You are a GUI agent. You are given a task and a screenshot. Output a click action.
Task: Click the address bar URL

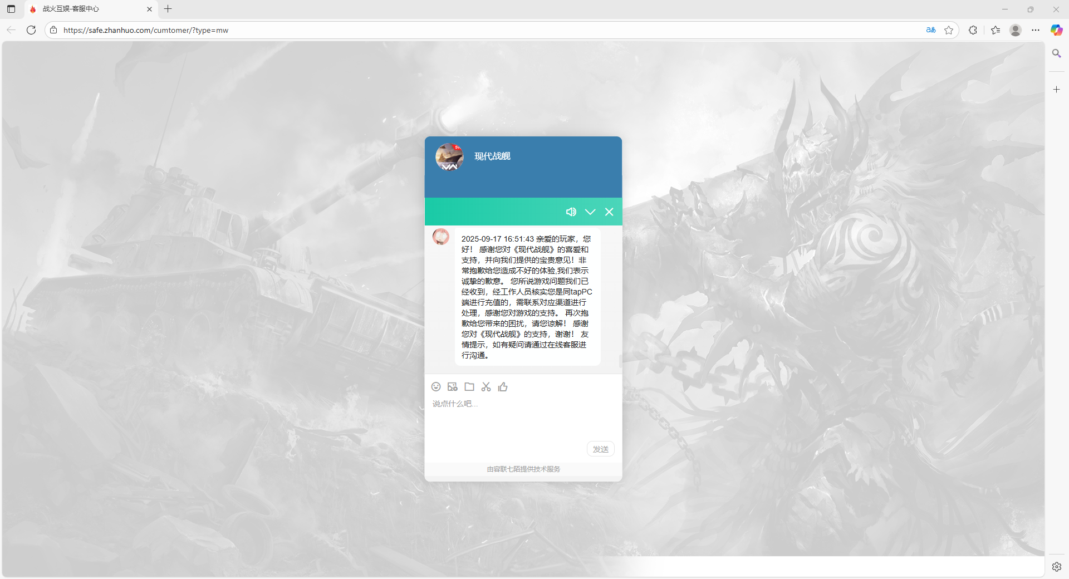click(x=146, y=30)
